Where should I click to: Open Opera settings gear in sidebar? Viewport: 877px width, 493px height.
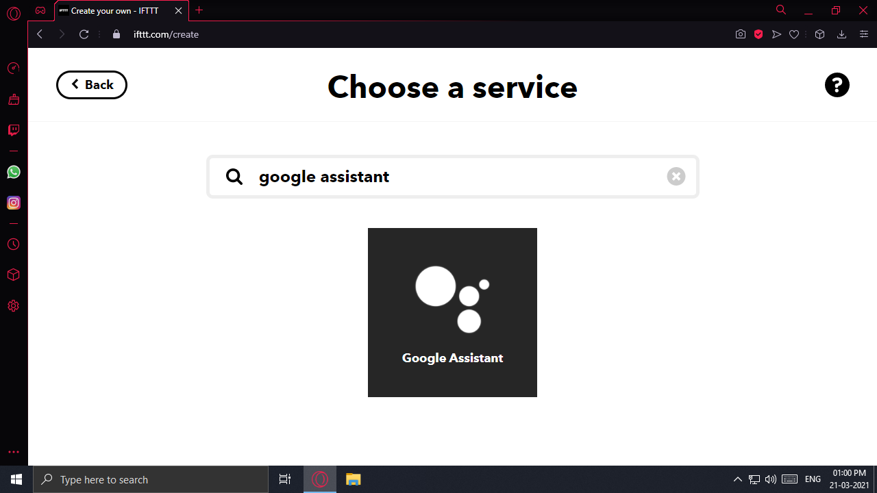pyautogui.click(x=14, y=306)
